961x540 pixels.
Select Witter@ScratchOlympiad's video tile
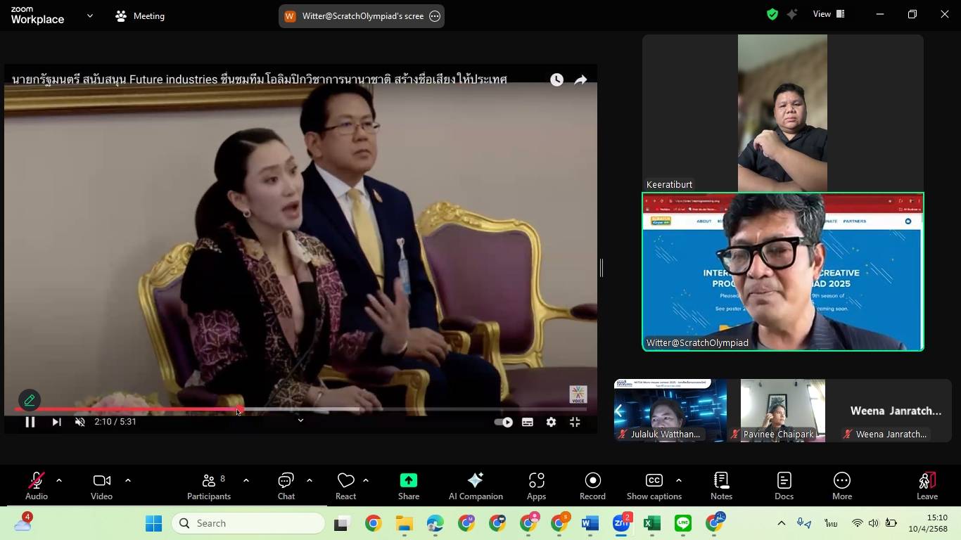(782, 271)
